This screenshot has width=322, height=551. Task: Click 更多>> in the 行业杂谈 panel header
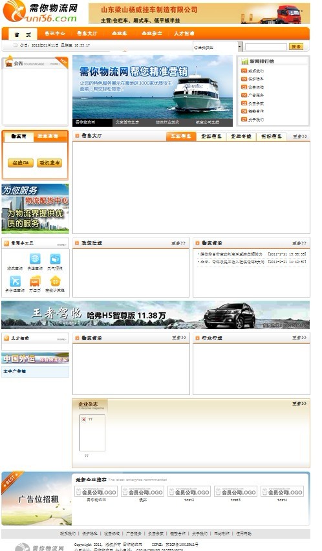pyautogui.click(x=299, y=338)
